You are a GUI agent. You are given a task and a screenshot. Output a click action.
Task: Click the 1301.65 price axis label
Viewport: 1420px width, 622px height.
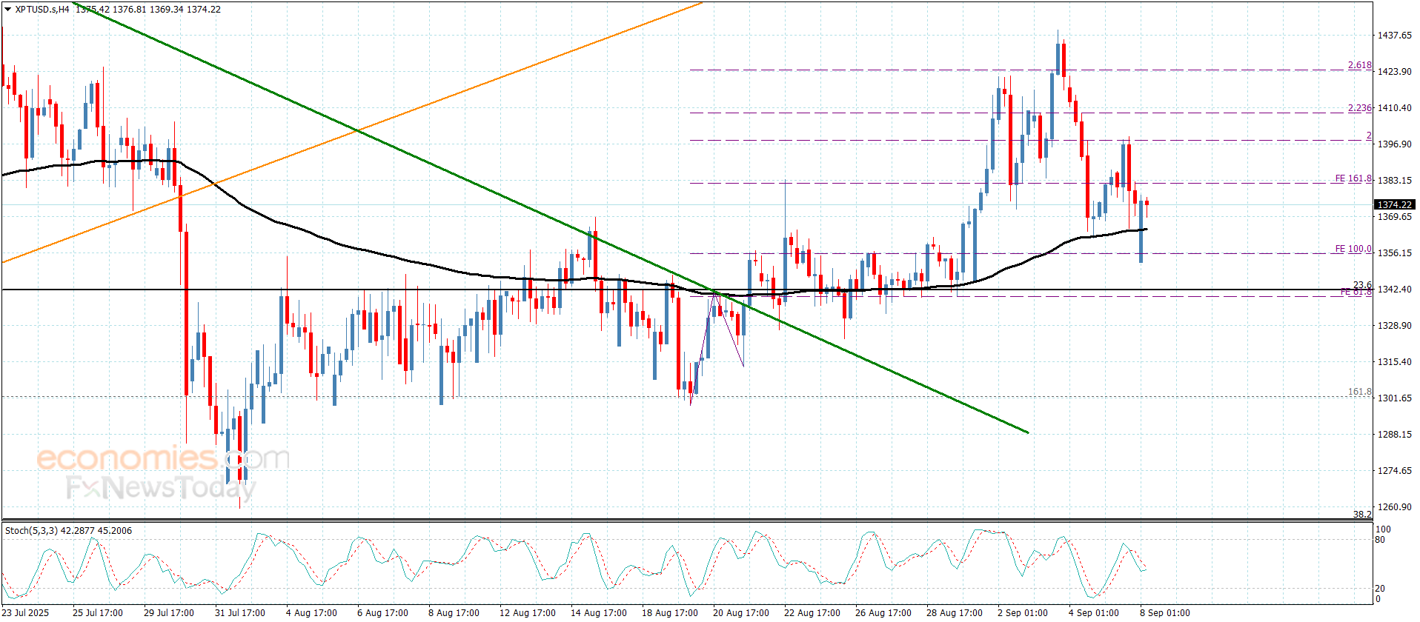pos(1394,398)
